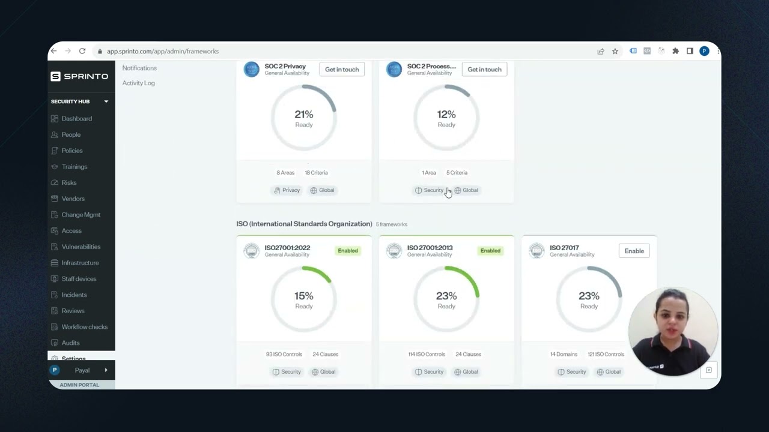The image size is (769, 432).
Task: Bookmark this page with star icon
Action: click(x=615, y=52)
